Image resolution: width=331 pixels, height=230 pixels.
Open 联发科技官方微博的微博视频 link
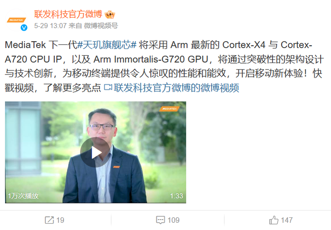(x=176, y=88)
